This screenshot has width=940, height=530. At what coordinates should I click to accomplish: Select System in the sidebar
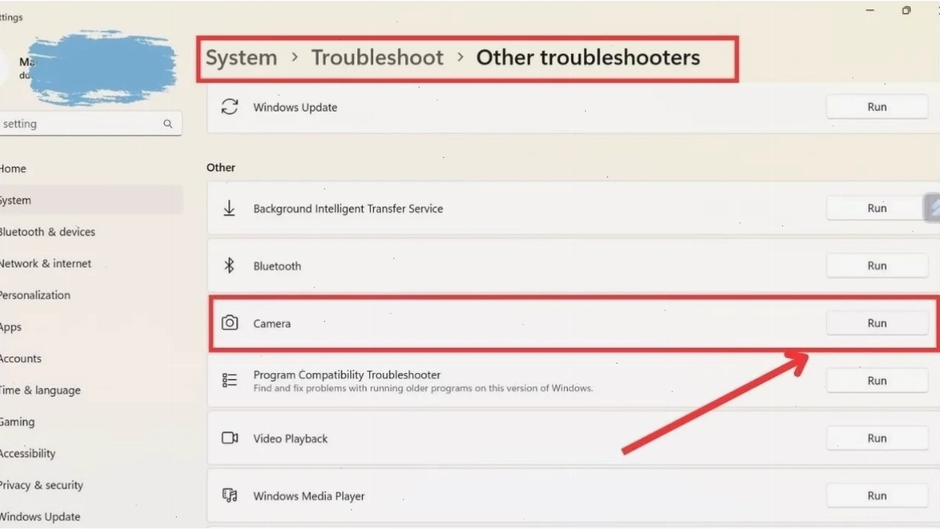coord(90,200)
